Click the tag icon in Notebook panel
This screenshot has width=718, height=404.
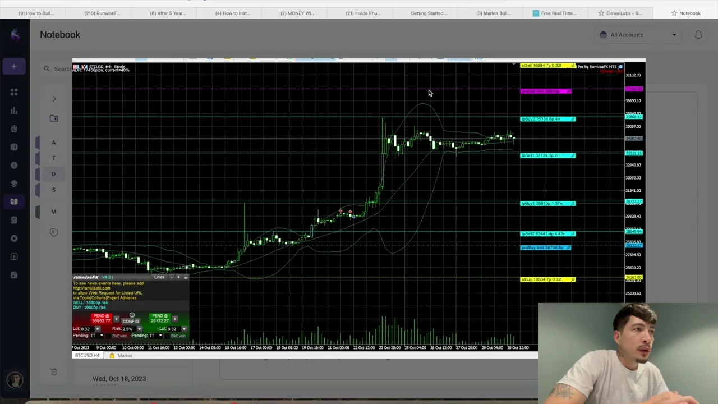point(54,232)
